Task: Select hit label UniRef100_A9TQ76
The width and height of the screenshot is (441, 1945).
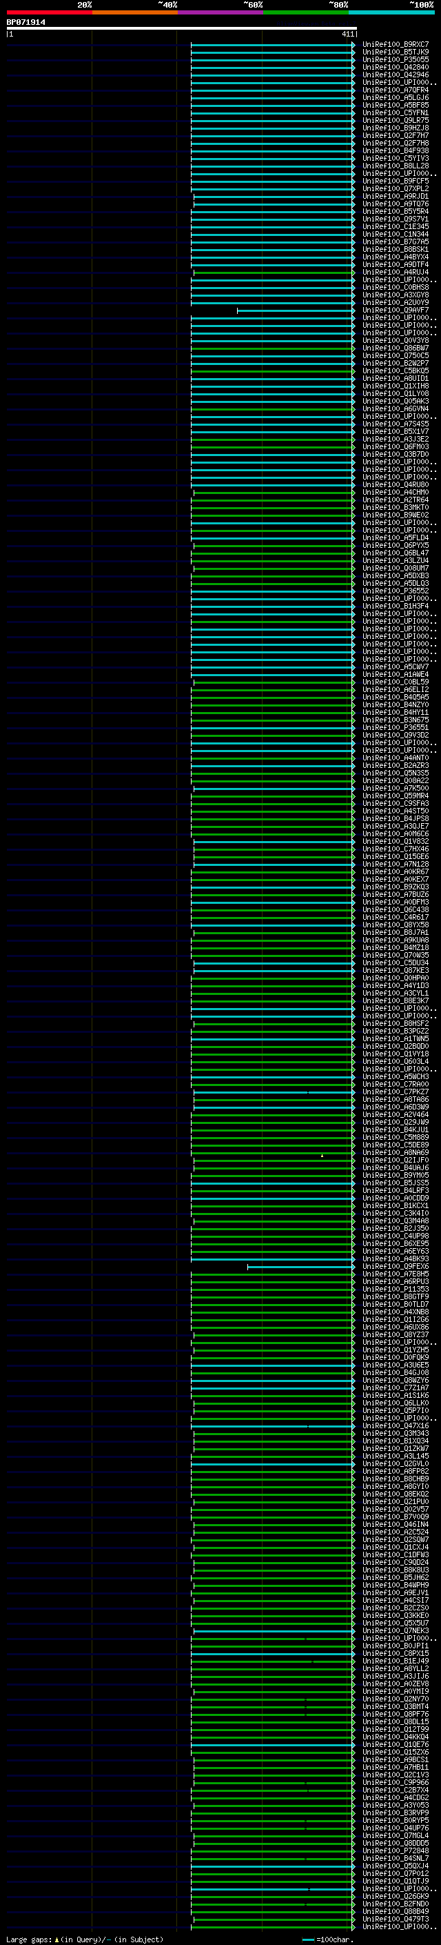Action: [x=396, y=204]
